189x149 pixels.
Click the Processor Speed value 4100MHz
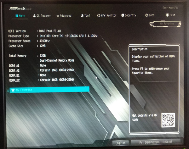(44, 41)
